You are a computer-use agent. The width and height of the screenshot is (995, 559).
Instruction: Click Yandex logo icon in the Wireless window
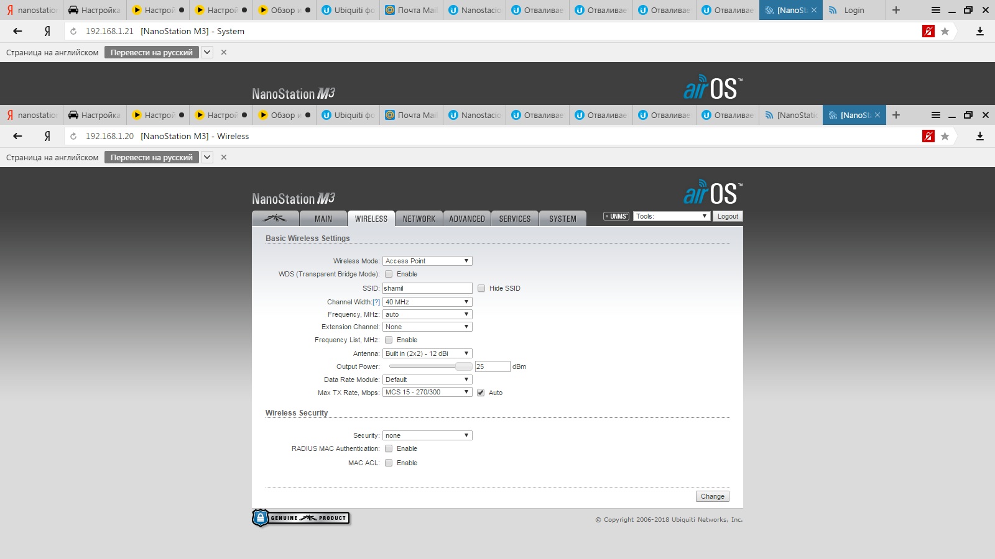[47, 136]
